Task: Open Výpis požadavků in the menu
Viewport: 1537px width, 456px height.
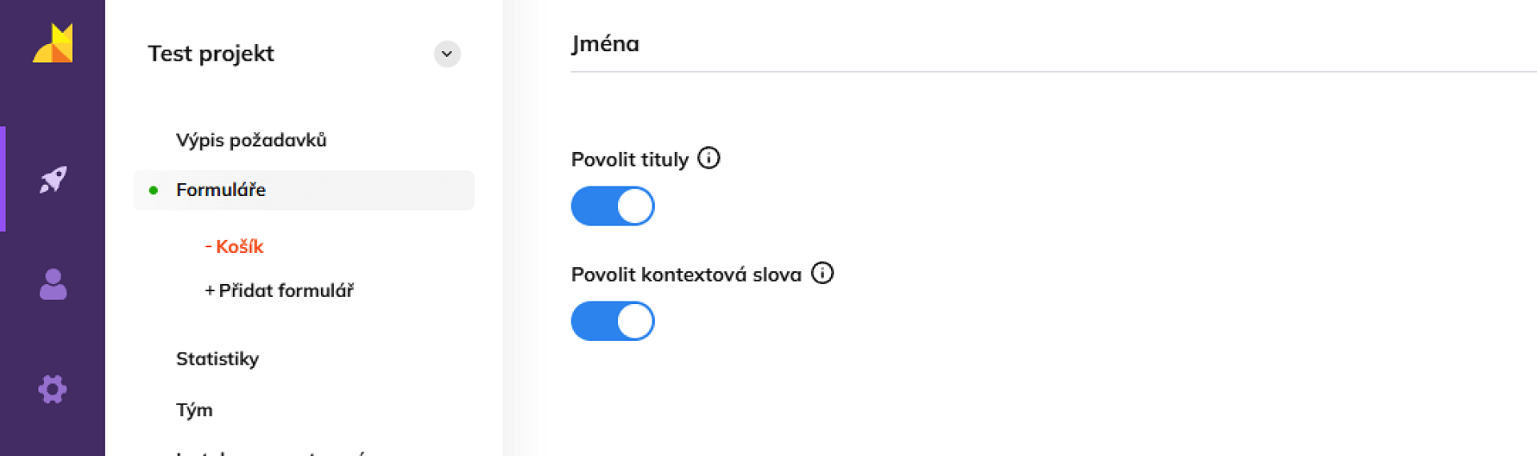Action: click(251, 140)
